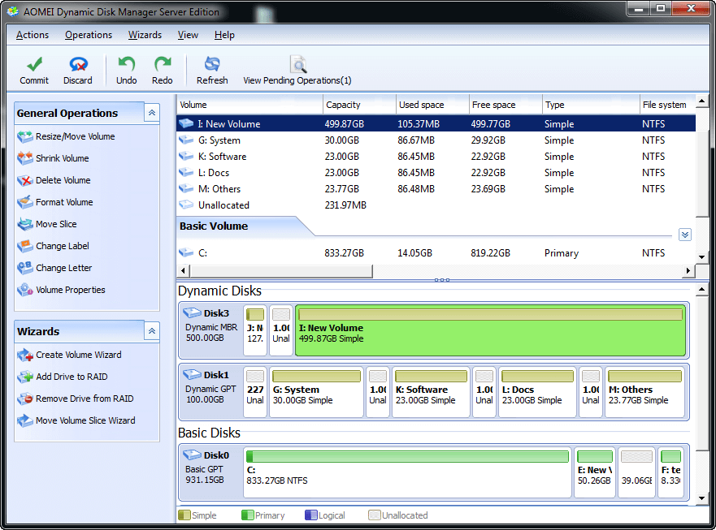The width and height of the screenshot is (716, 530).
Task: Open Volume Properties
Action: 70,290
